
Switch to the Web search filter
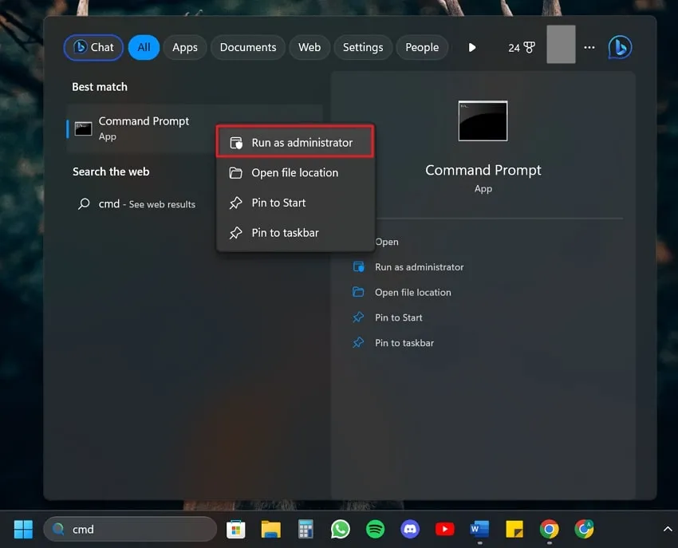(x=309, y=47)
